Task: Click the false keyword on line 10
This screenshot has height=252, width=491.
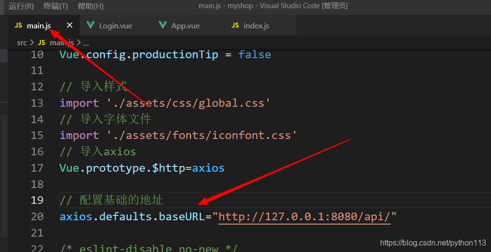Action: click(254, 55)
